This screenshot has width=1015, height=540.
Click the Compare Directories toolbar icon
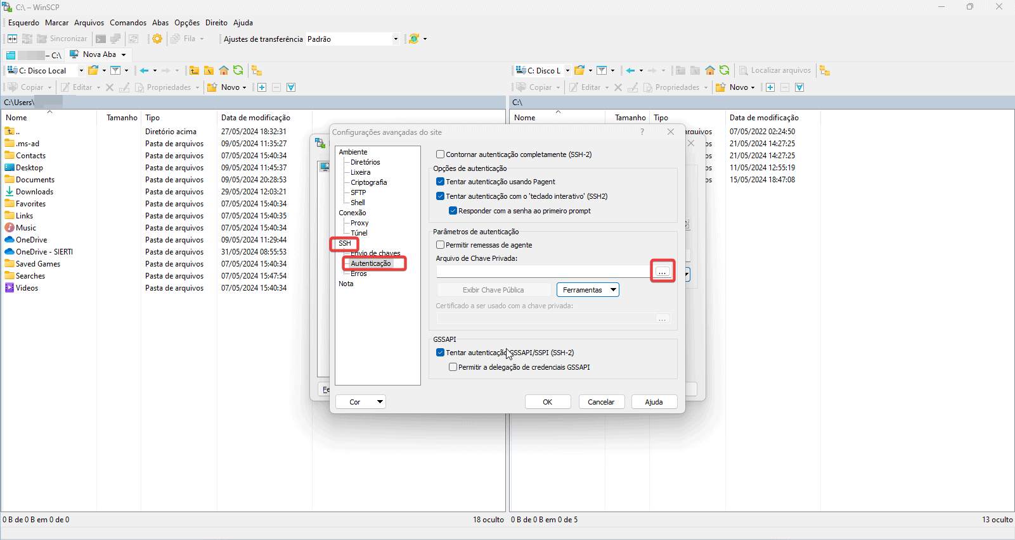coord(13,39)
